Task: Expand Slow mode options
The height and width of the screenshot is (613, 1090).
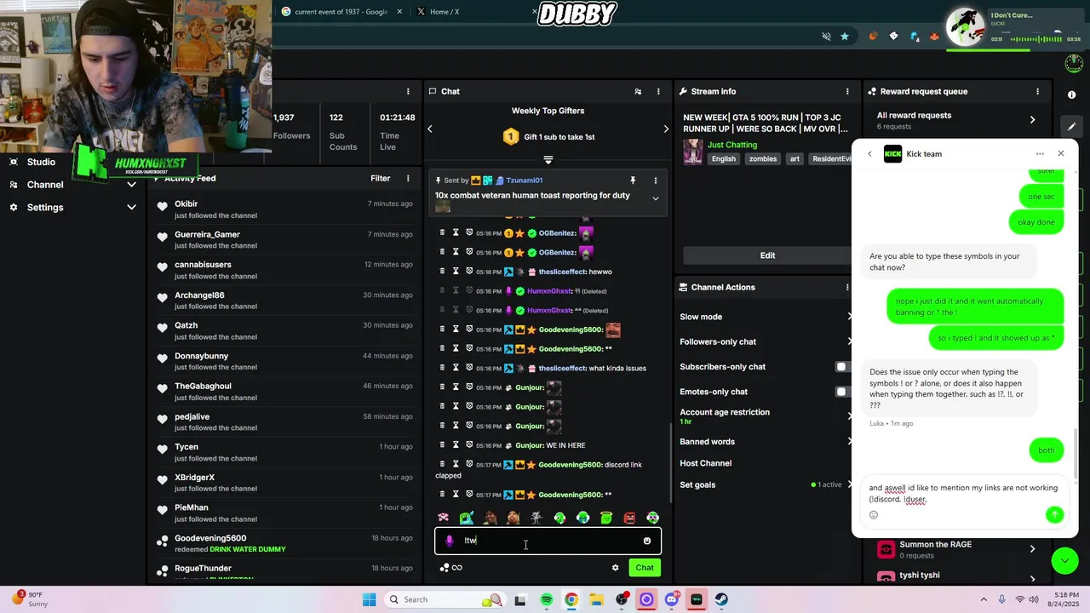Action: 849,317
